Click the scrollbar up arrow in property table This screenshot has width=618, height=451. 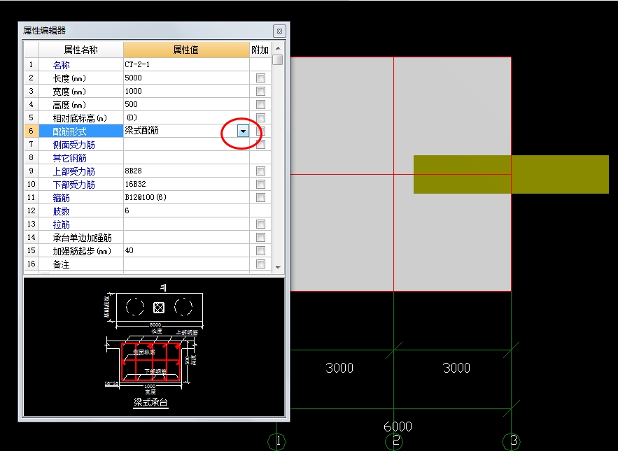pyautogui.click(x=278, y=48)
